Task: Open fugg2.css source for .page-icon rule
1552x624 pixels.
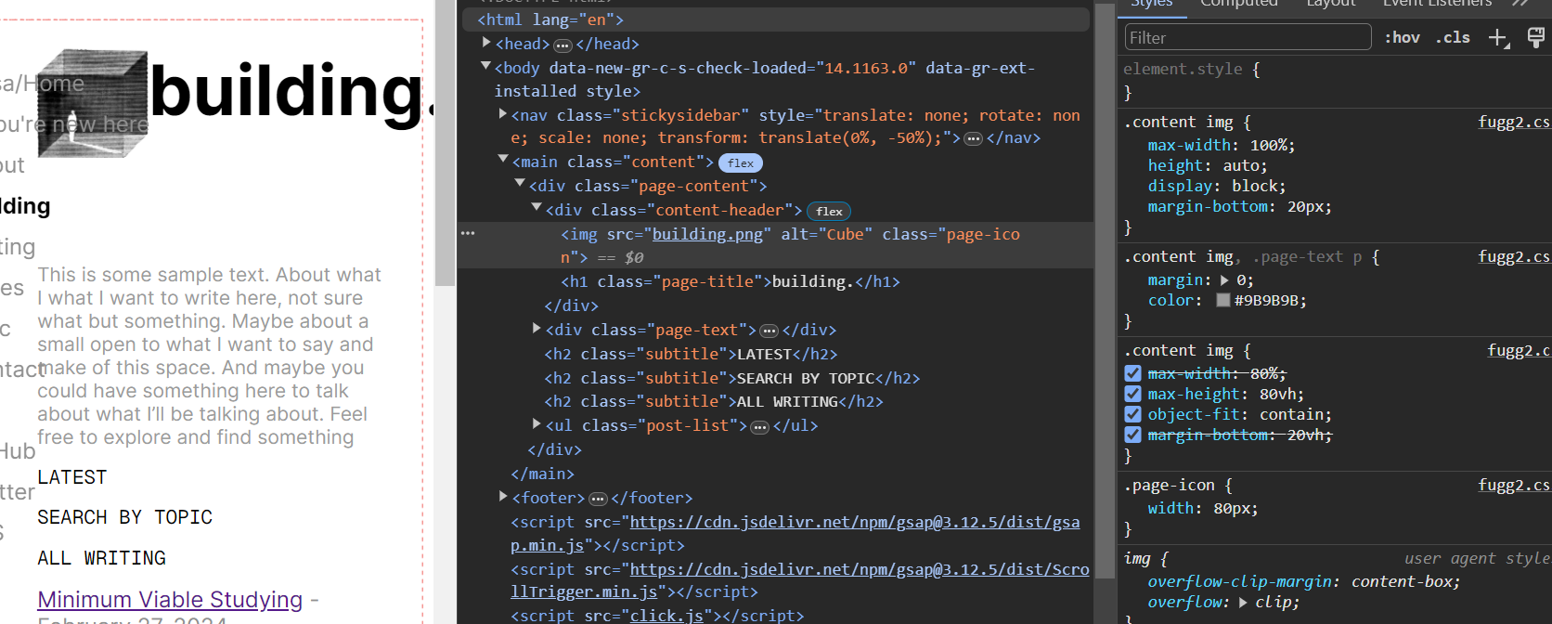Action: click(x=1515, y=486)
